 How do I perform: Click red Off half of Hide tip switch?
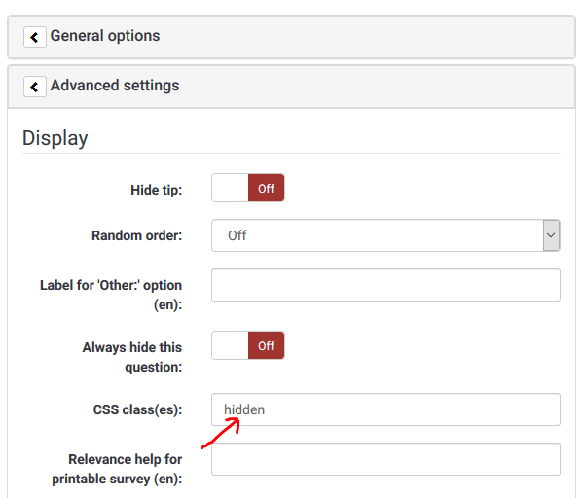(x=266, y=189)
